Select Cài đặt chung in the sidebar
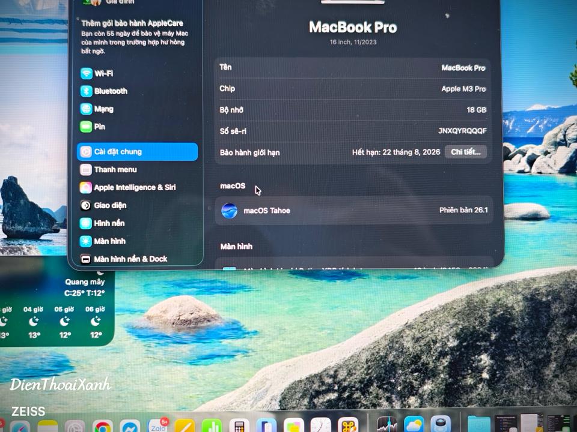577x432 pixels. point(120,152)
